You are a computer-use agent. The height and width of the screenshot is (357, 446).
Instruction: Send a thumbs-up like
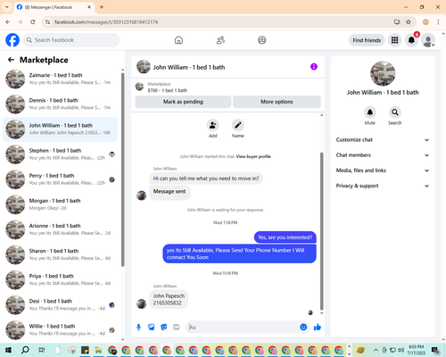(318, 328)
